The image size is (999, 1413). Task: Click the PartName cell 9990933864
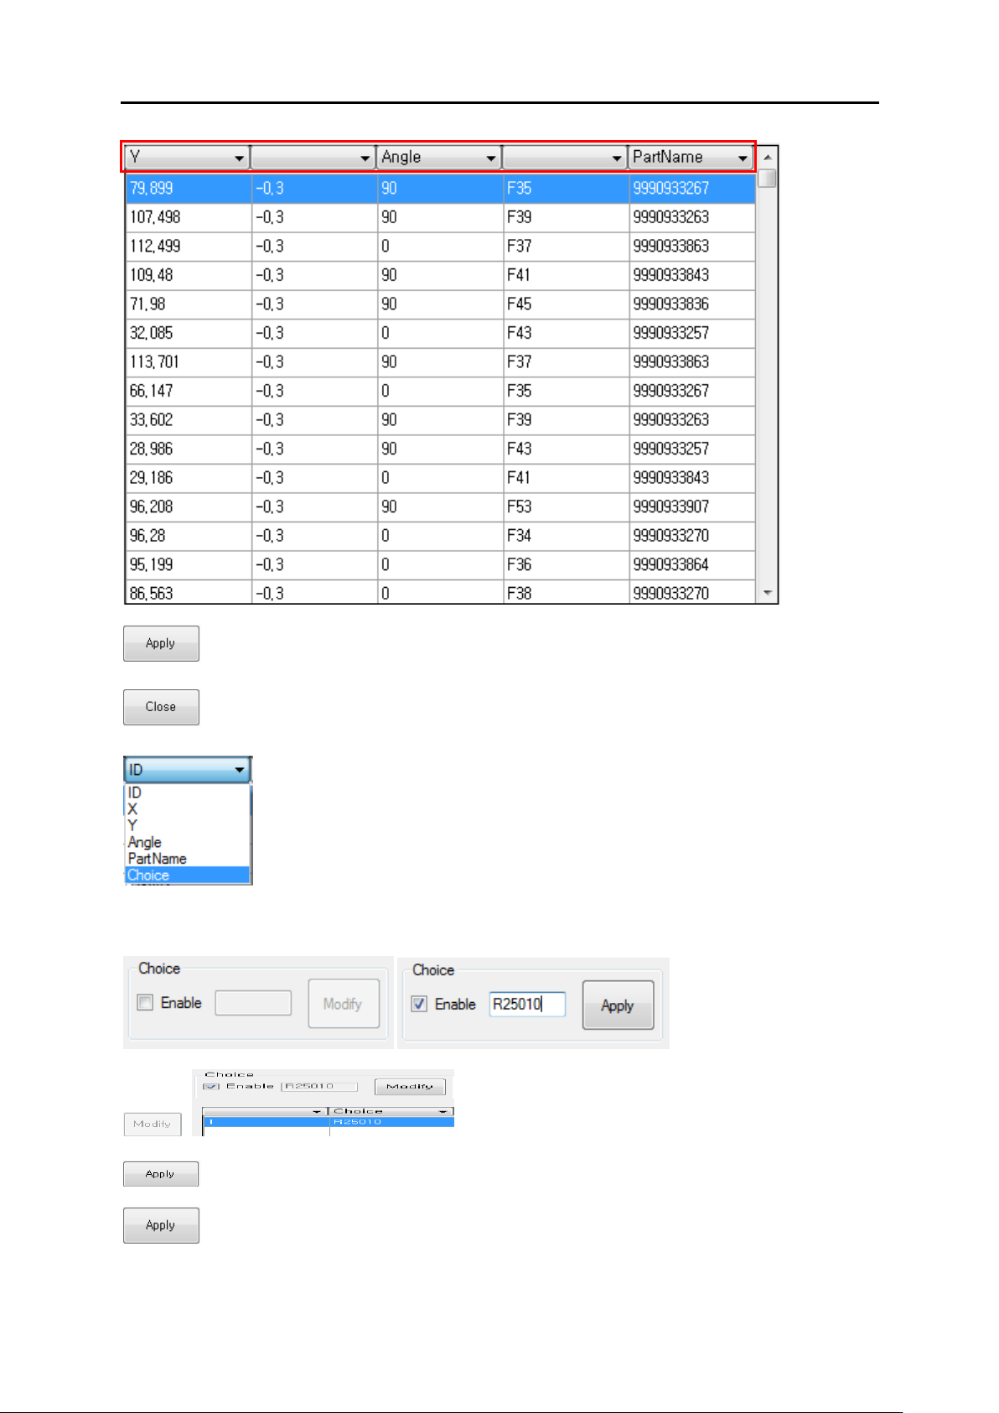point(692,564)
